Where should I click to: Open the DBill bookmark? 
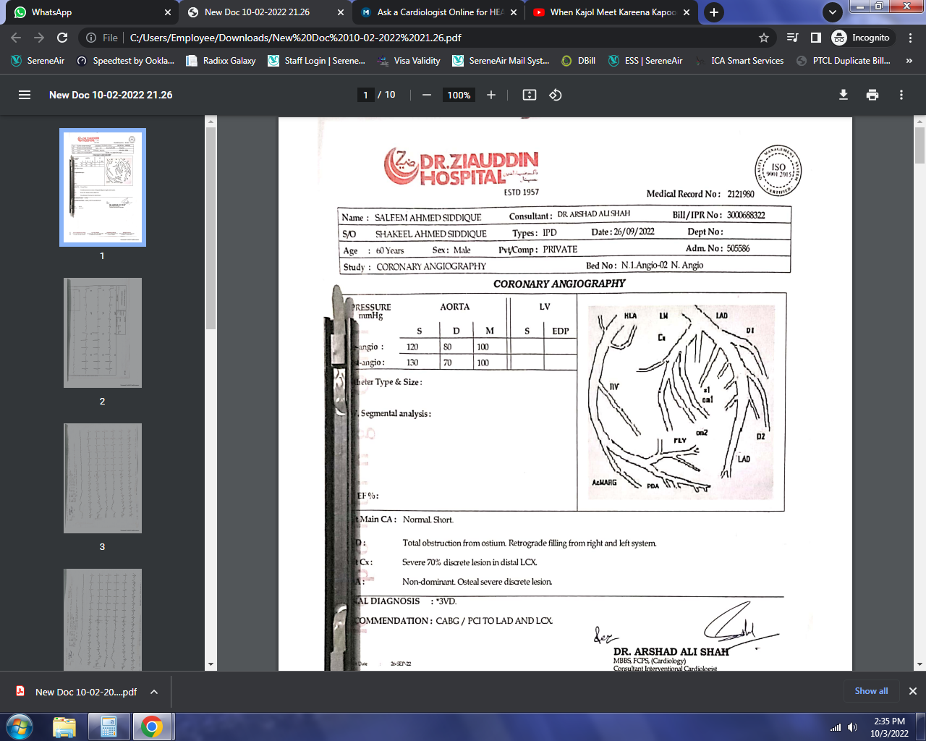coord(578,61)
